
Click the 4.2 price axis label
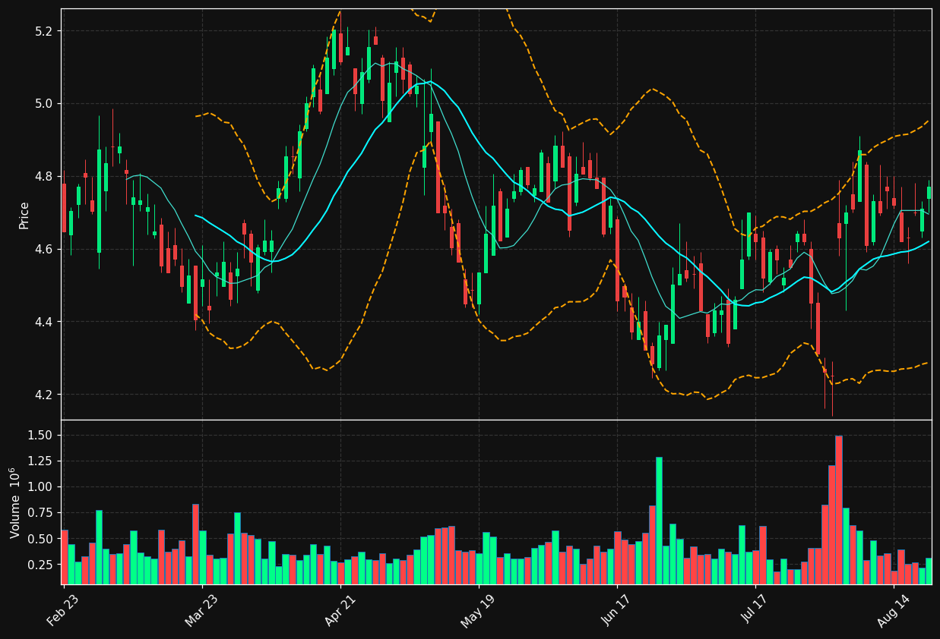pyautogui.click(x=43, y=395)
